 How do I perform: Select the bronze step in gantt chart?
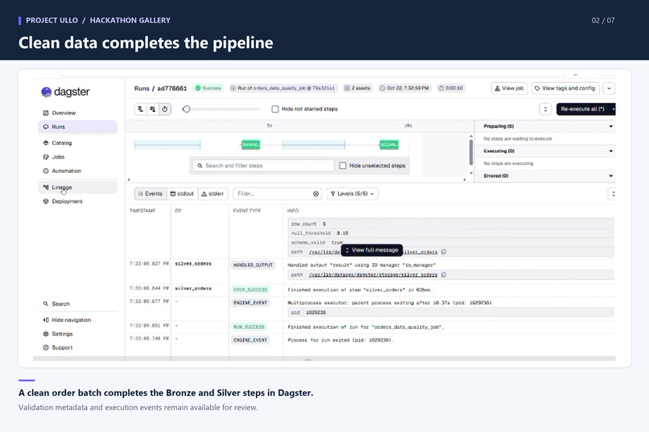point(251,145)
